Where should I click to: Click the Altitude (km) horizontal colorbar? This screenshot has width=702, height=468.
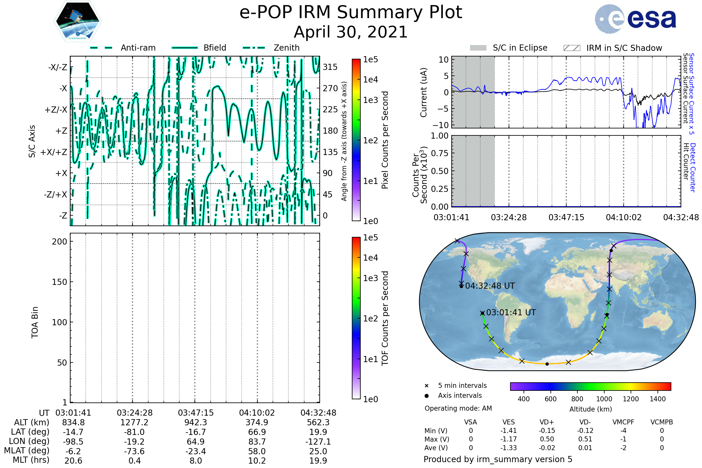click(590, 386)
